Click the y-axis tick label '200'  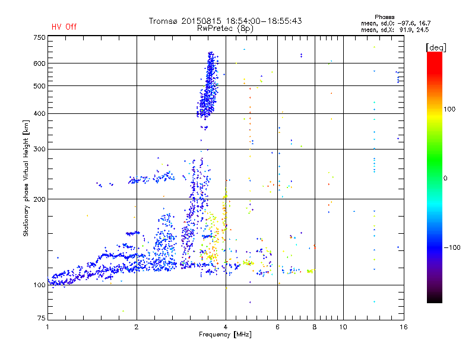tap(40, 199)
